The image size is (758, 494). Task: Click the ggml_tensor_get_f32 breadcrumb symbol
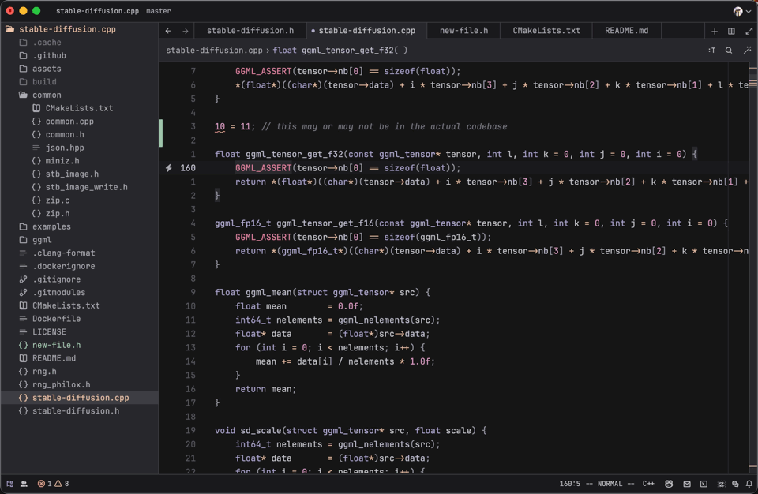tap(340, 51)
